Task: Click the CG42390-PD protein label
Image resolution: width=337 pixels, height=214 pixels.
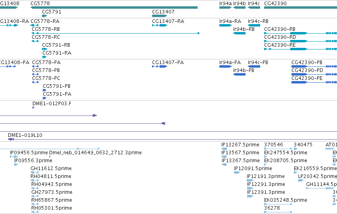Action: point(307,70)
